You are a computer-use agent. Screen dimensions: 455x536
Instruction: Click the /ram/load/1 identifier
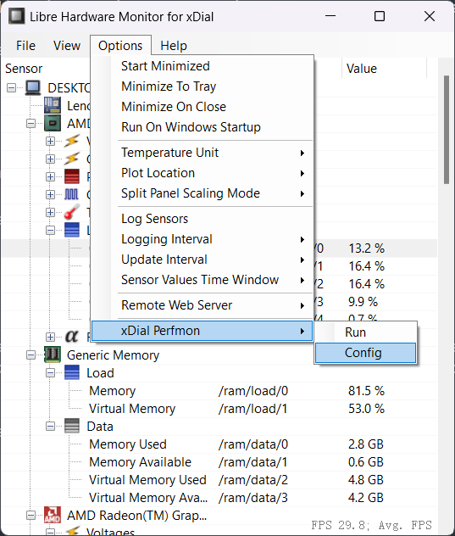pyautogui.click(x=252, y=409)
